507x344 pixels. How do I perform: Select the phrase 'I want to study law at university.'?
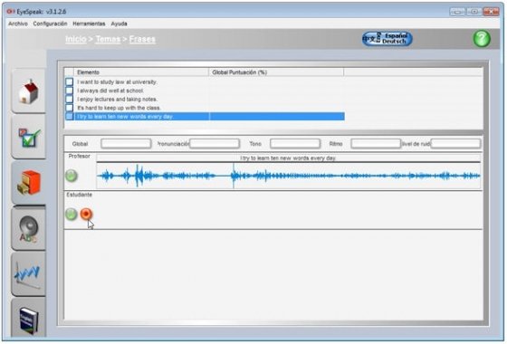coord(117,82)
